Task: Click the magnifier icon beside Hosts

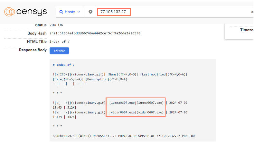Action: coord(61,12)
